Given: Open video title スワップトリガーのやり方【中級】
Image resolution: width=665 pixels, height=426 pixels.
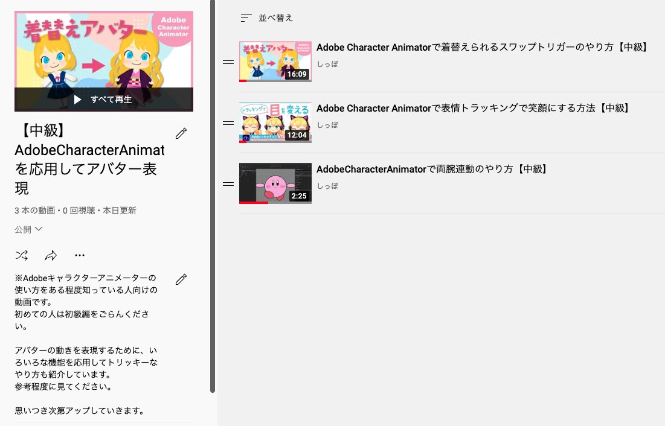Looking at the screenshot, I should (x=482, y=47).
